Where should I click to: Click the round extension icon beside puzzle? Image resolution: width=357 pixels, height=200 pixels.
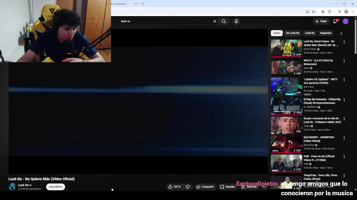pos(323,12)
